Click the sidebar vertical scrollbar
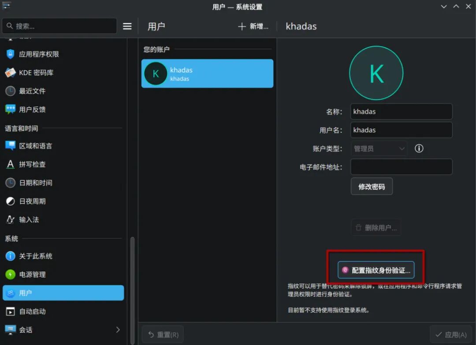Screen dimensions: 476x345 click(x=132, y=290)
